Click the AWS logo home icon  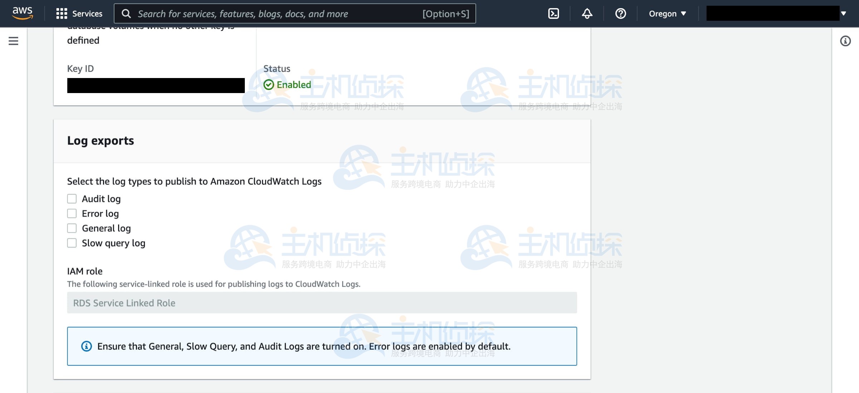click(x=22, y=13)
